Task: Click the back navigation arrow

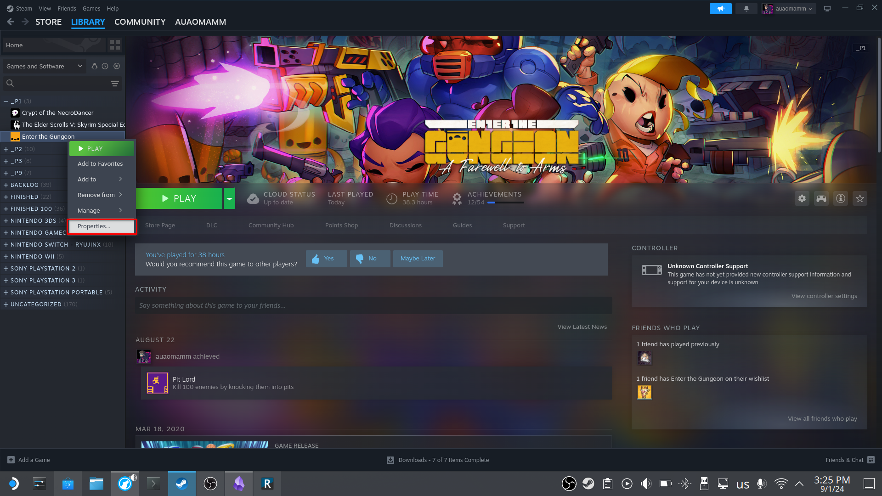Action: pos(11,22)
